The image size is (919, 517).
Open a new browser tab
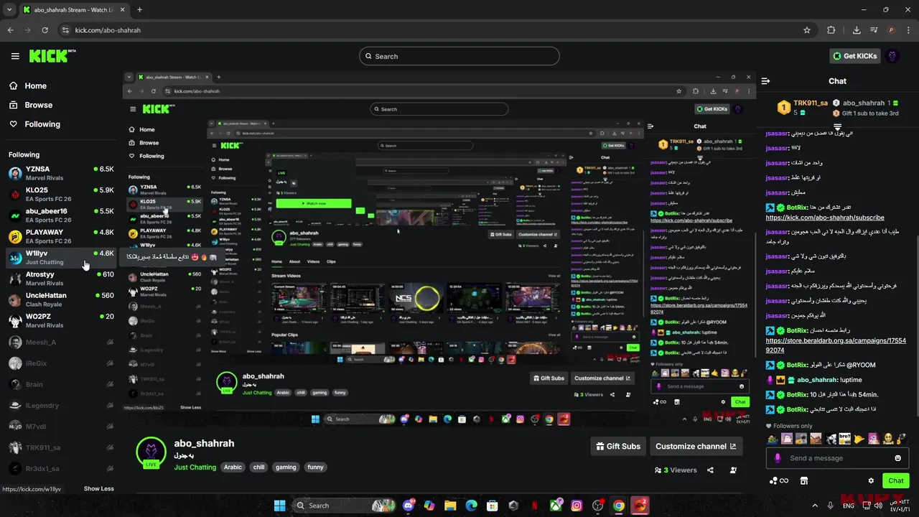click(139, 10)
